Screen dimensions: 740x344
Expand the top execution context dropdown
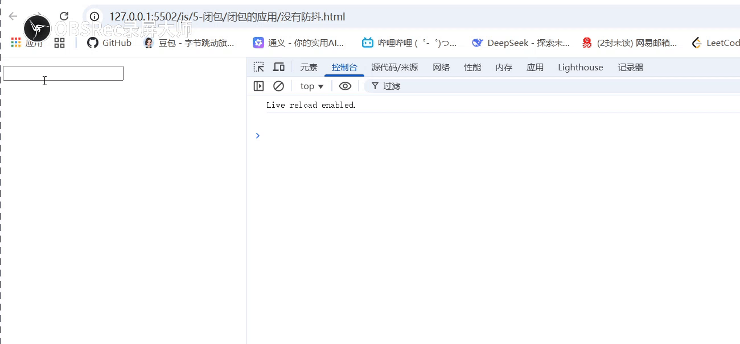click(x=311, y=86)
